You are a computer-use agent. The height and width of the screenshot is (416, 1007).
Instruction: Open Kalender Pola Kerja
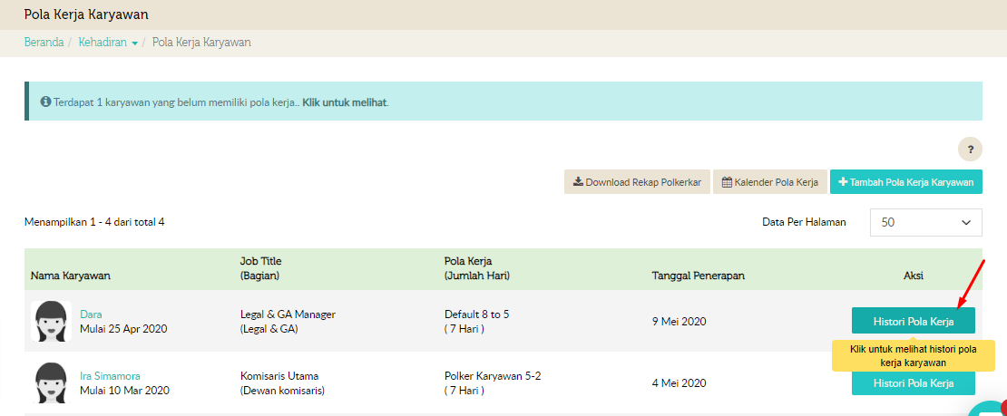[x=769, y=182]
